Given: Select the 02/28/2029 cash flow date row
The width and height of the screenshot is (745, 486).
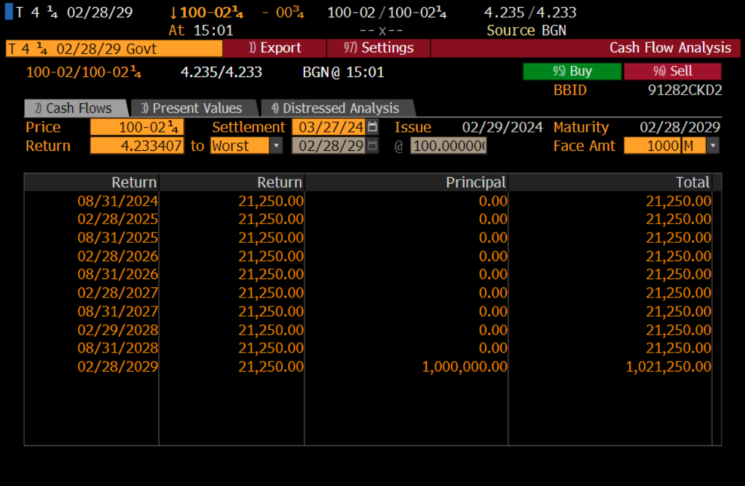Looking at the screenshot, I should (118, 367).
